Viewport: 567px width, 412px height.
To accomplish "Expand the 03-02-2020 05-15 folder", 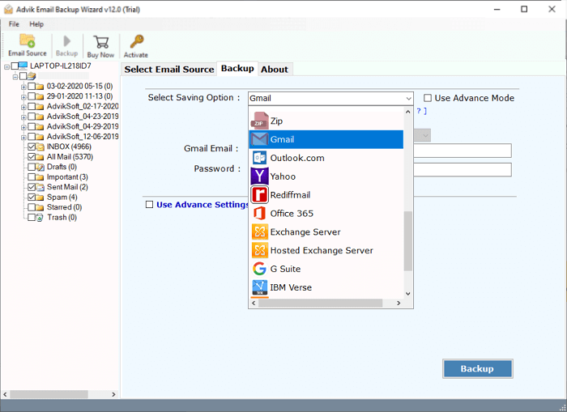I will pyautogui.click(x=23, y=87).
